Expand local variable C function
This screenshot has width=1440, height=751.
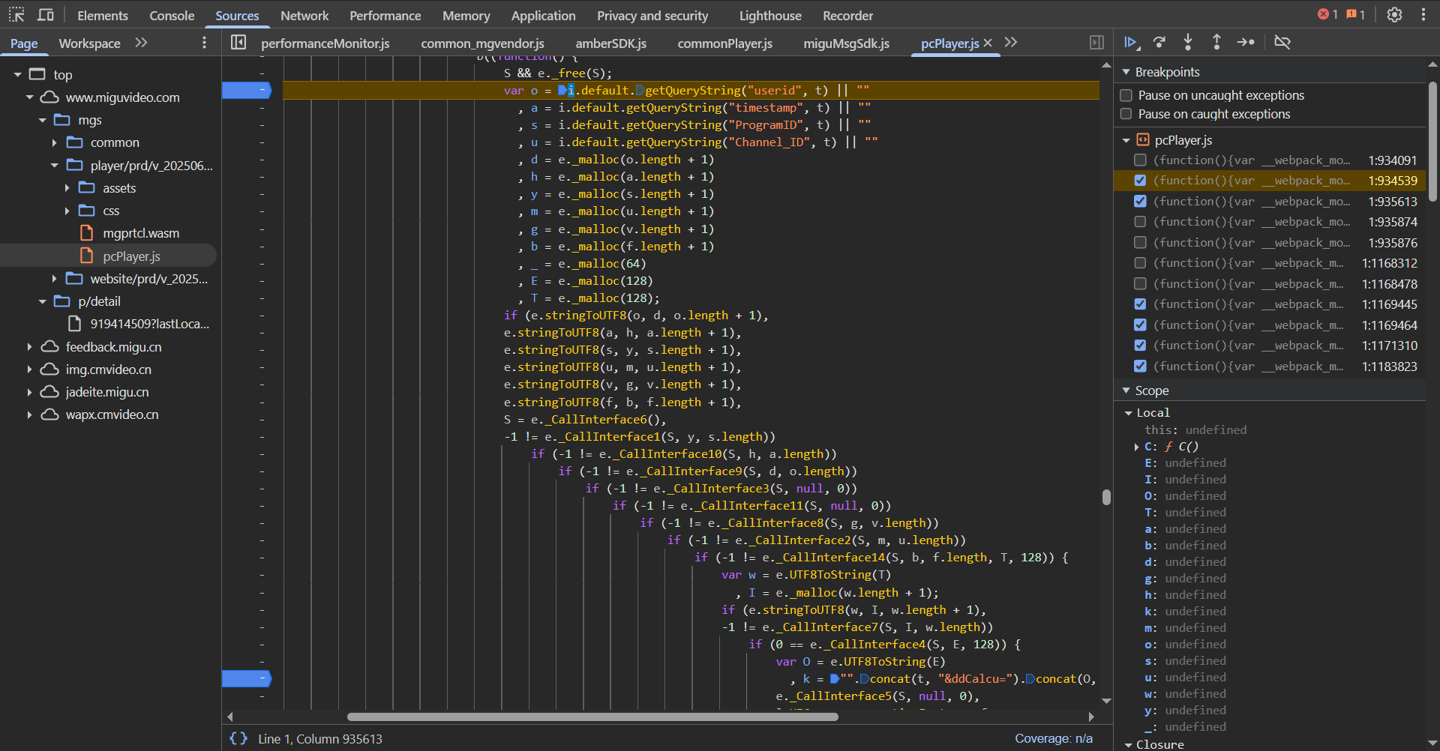1137,447
